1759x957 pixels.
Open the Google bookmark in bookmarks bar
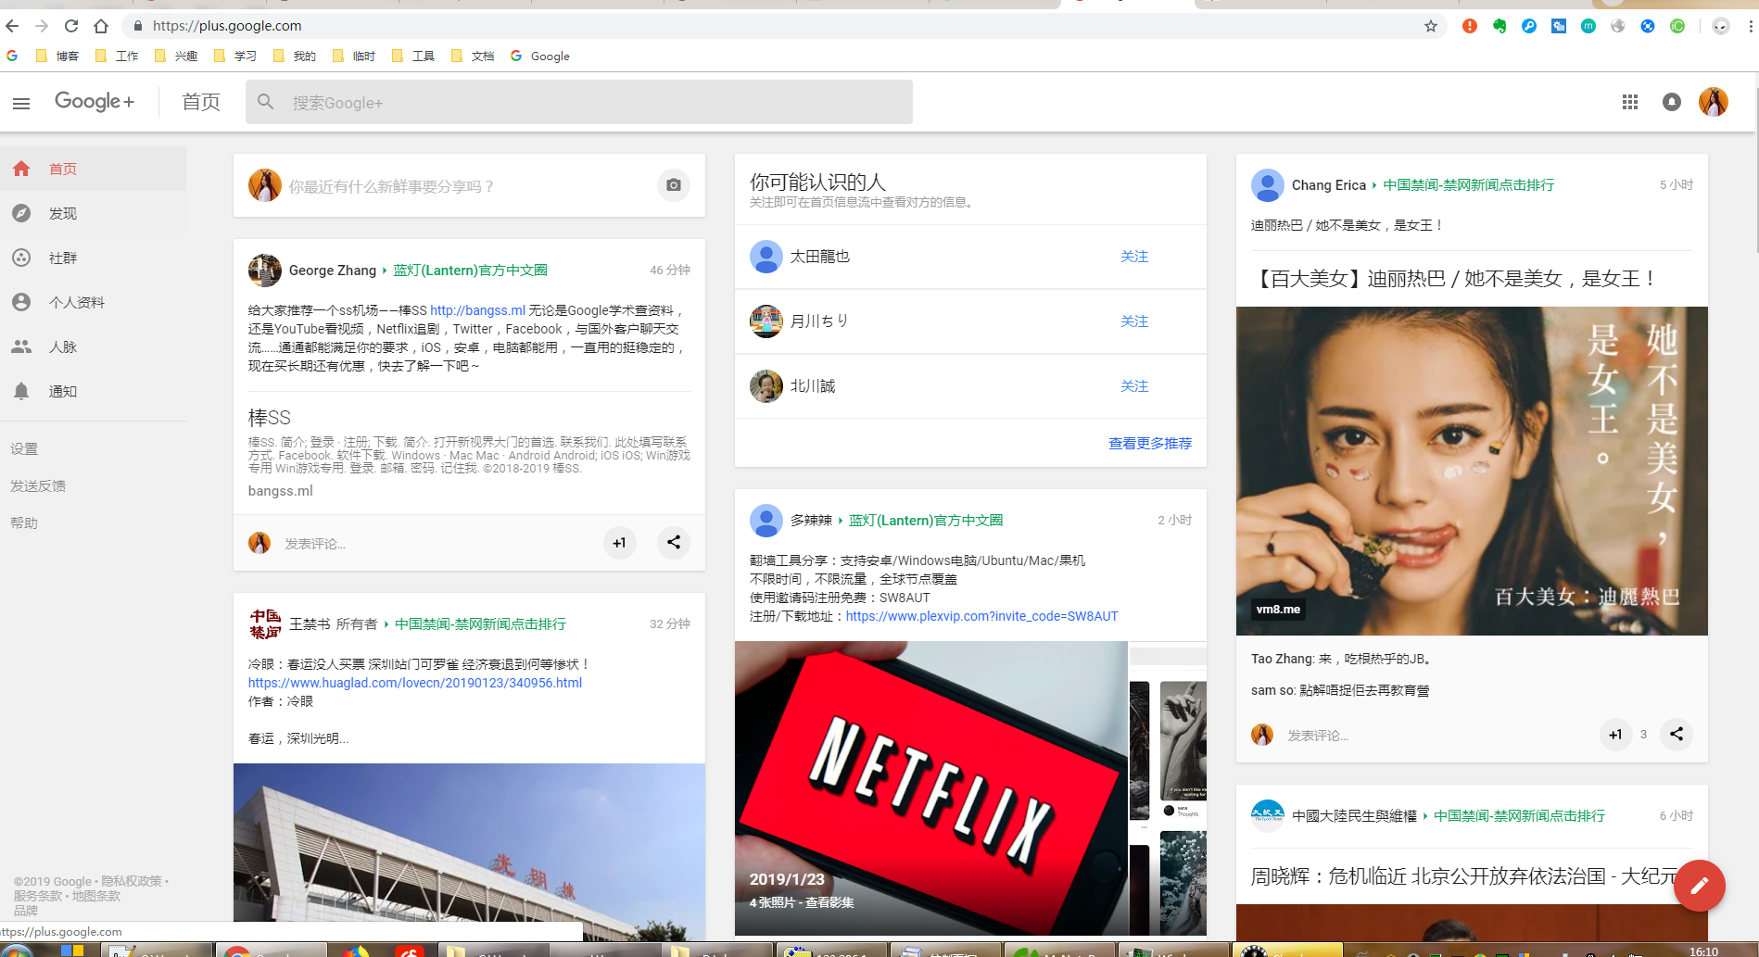click(x=540, y=57)
